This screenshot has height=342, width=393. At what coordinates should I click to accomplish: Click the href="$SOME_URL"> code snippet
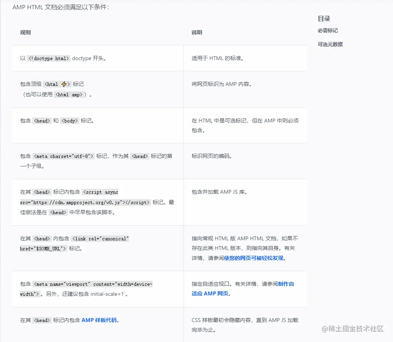point(44,249)
